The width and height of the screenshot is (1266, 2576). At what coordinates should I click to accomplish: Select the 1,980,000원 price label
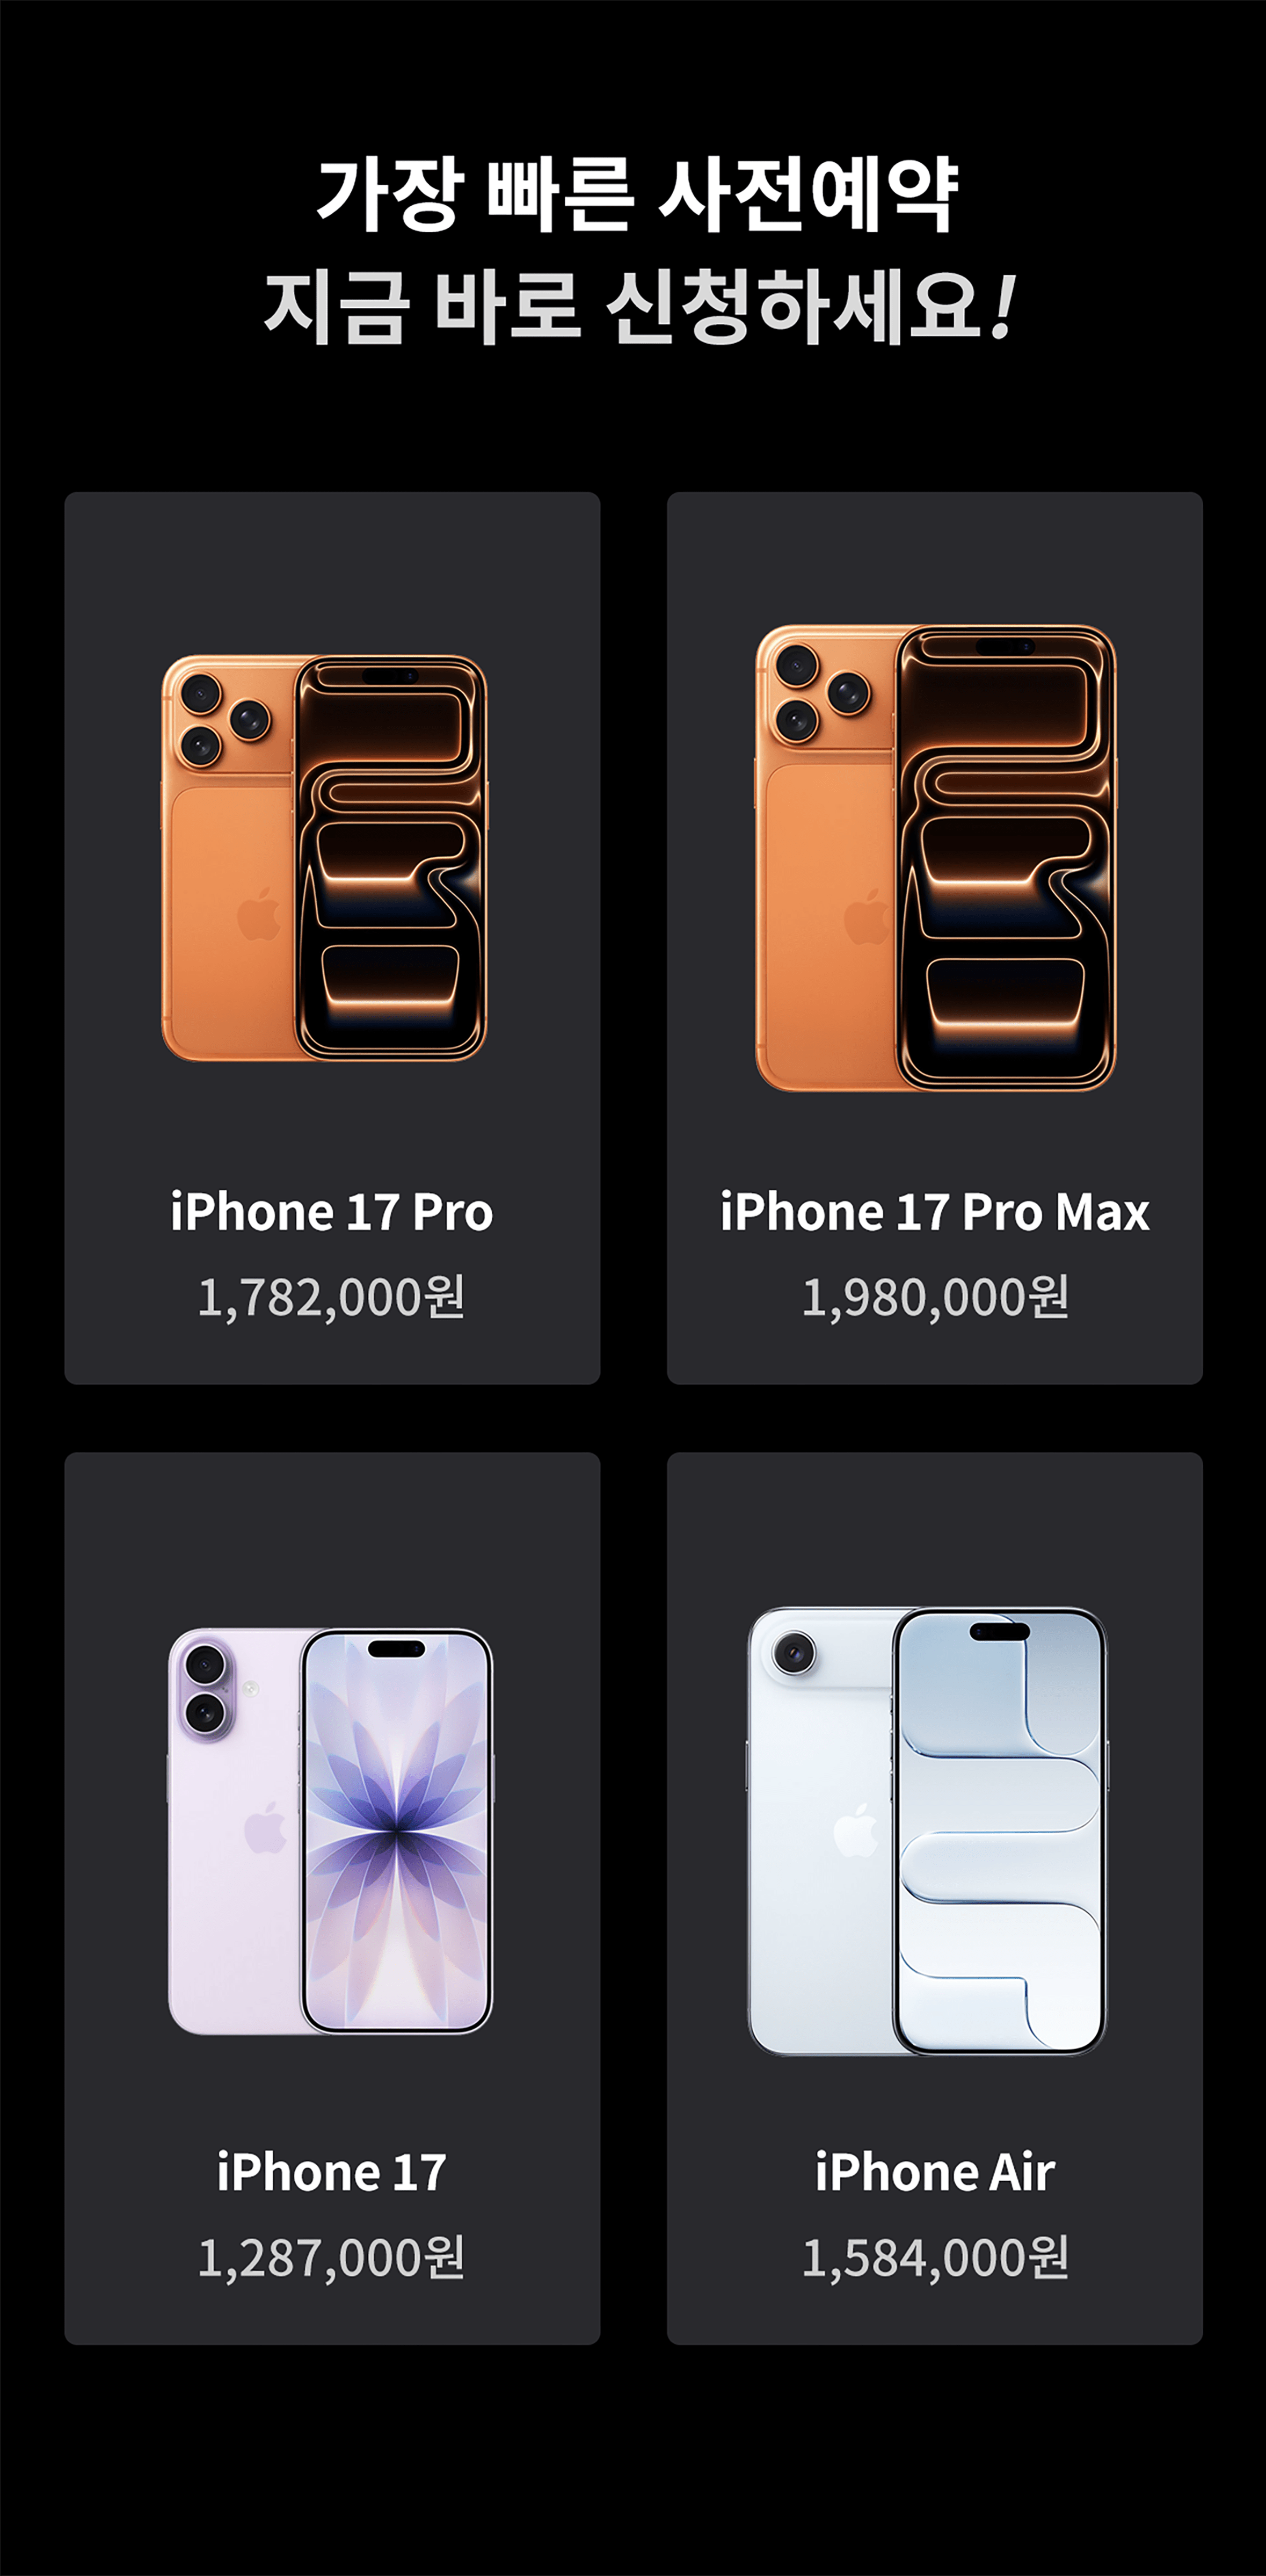[935, 1297]
